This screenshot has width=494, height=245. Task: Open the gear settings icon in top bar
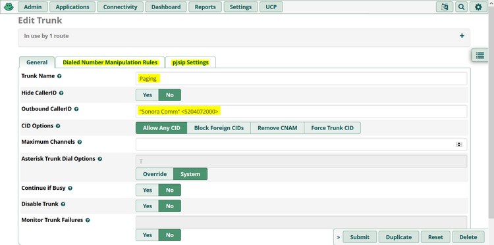478,7
